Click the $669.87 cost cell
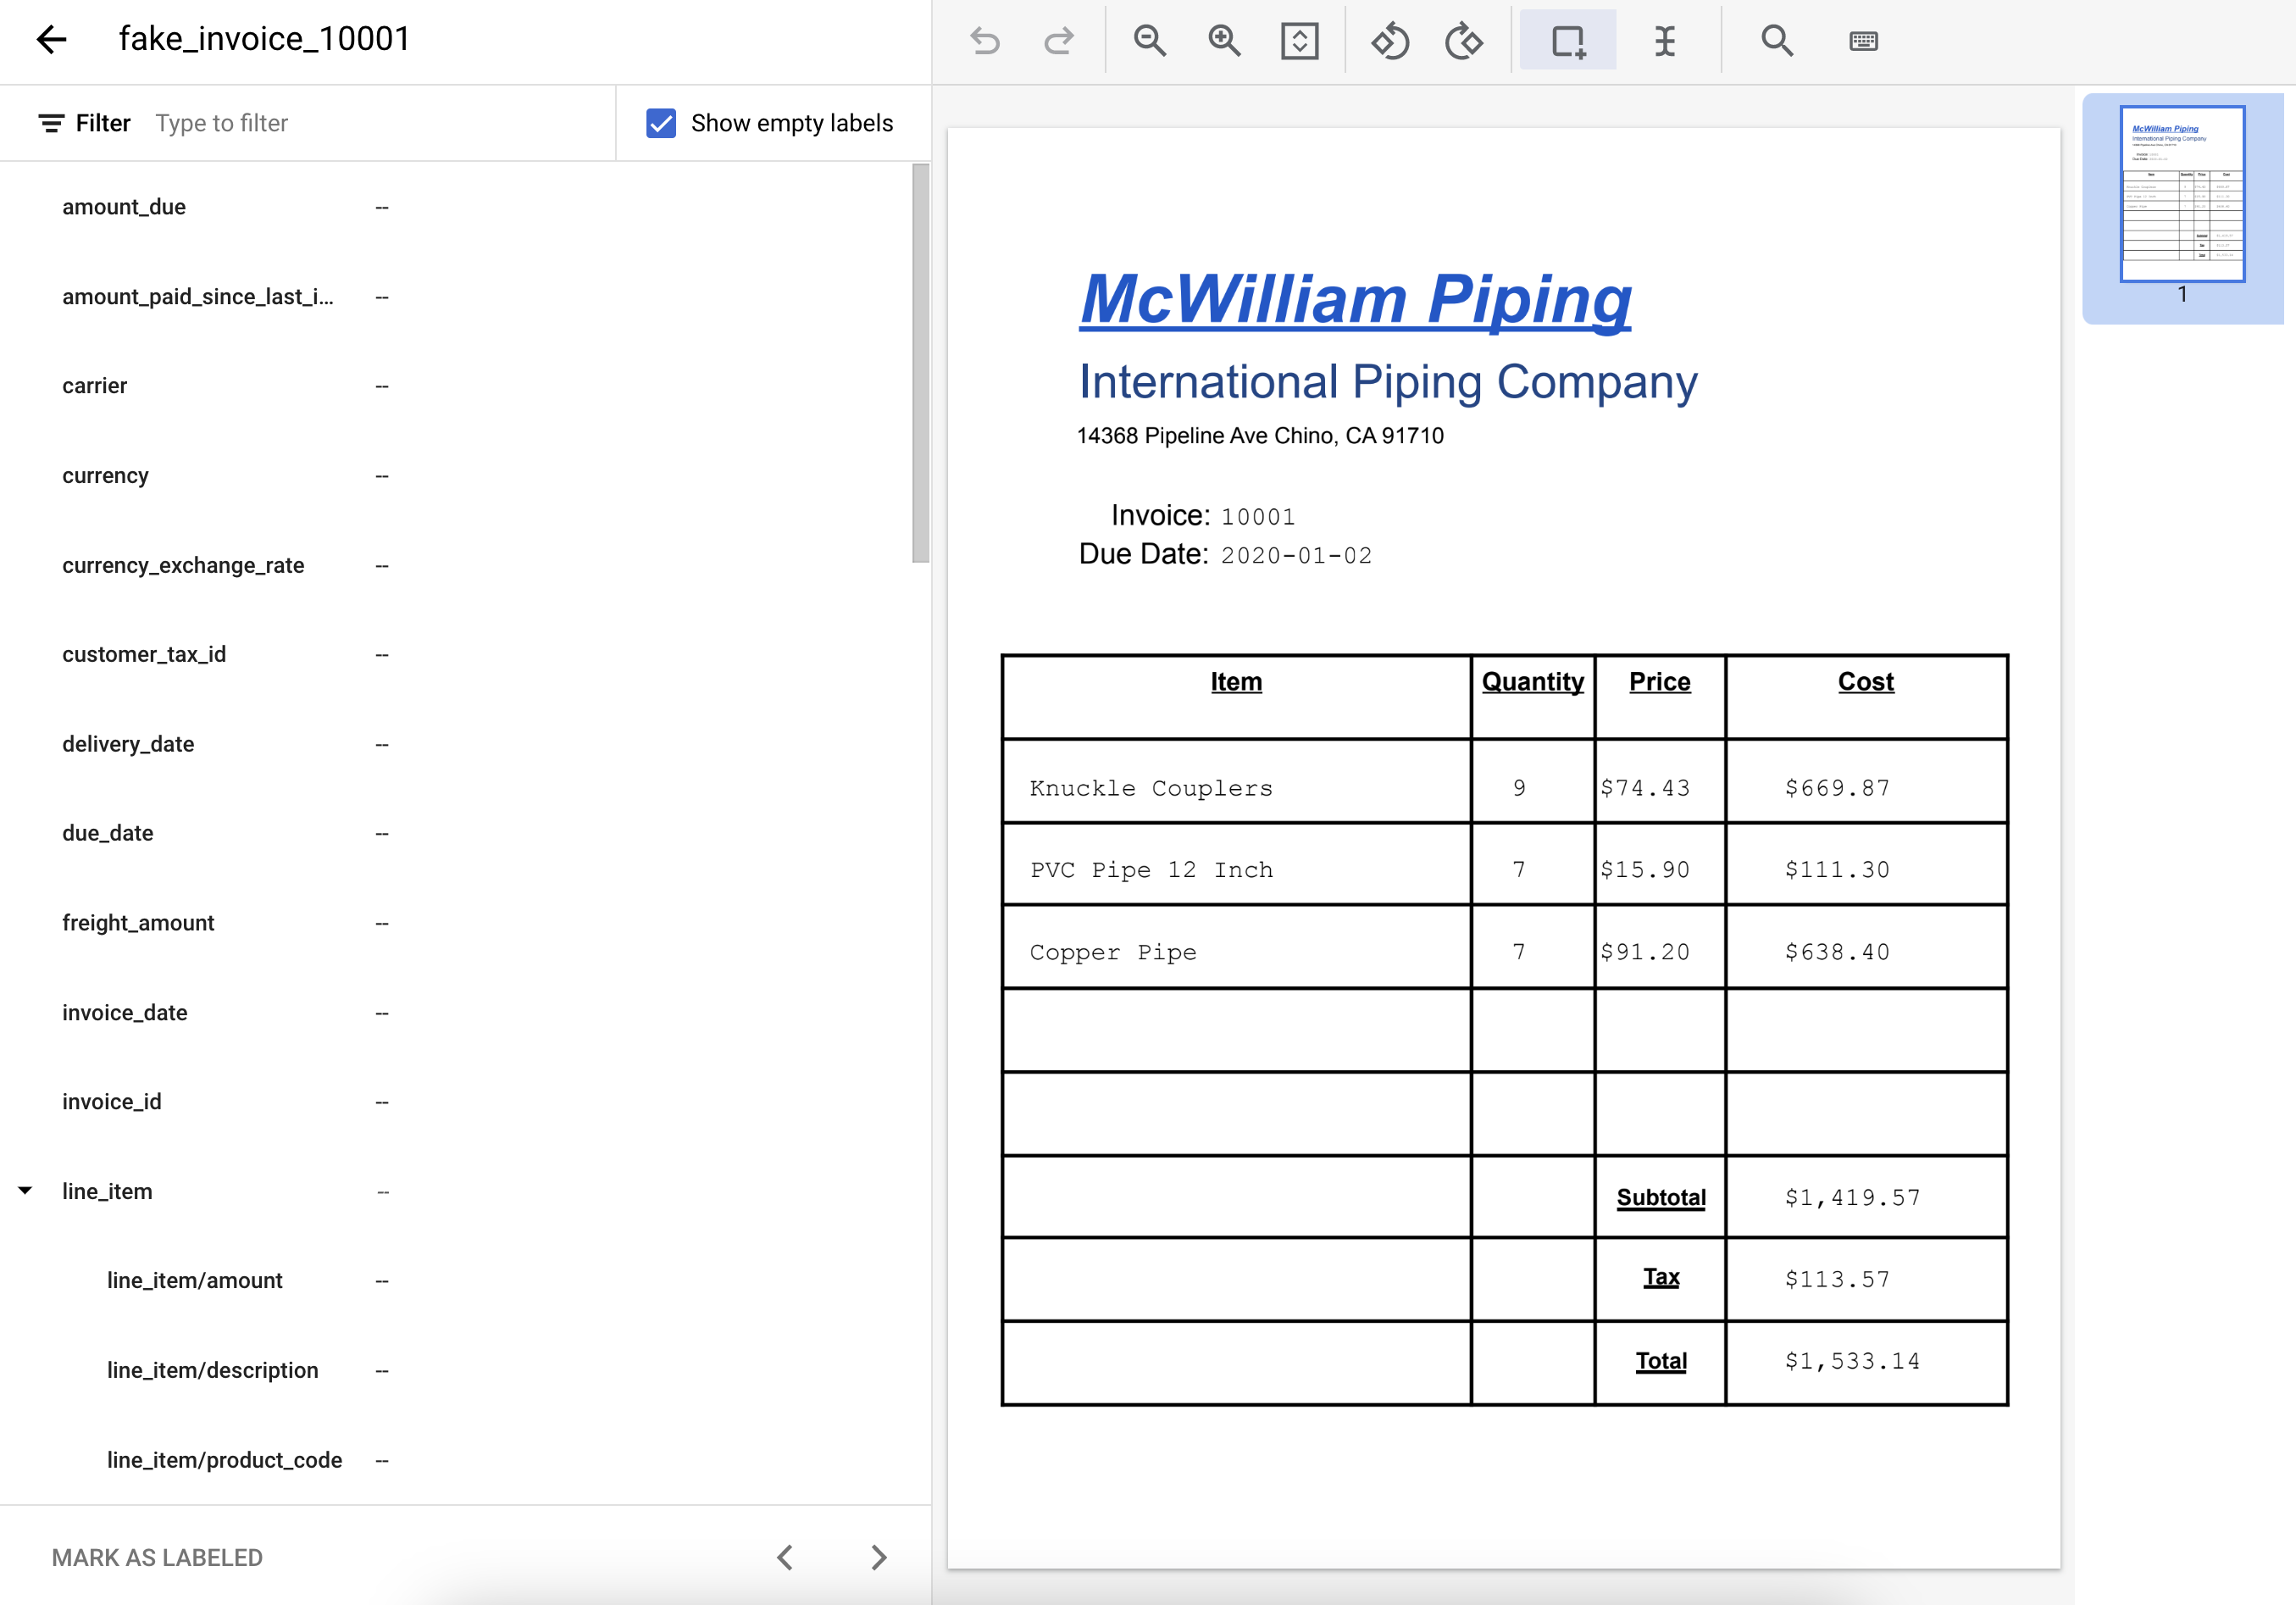Image resolution: width=2296 pixels, height=1605 pixels. [1837, 788]
